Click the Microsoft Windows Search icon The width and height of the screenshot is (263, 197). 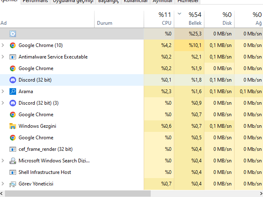click(13, 161)
